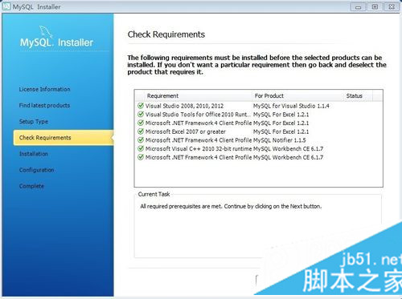Jump to the Installation step
This screenshot has height=299, width=402.
tap(34, 154)
